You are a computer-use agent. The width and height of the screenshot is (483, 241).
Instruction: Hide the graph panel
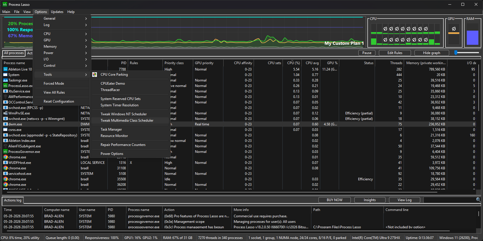[x=432, y=53]
